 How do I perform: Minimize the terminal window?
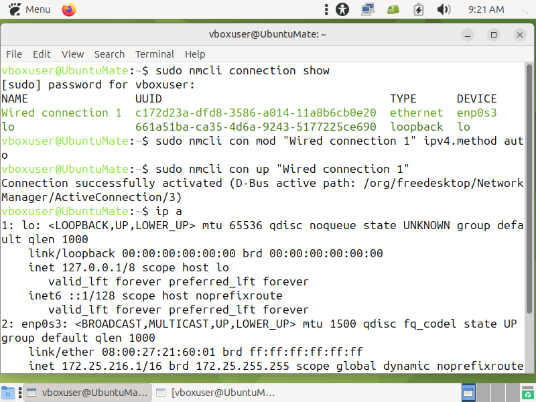point(468,35)
